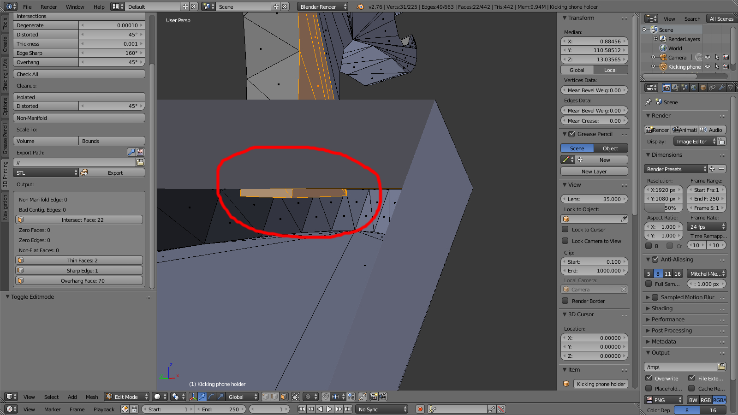Open the render engine dropdown
738x415 pixels.
tap(322, 7)
